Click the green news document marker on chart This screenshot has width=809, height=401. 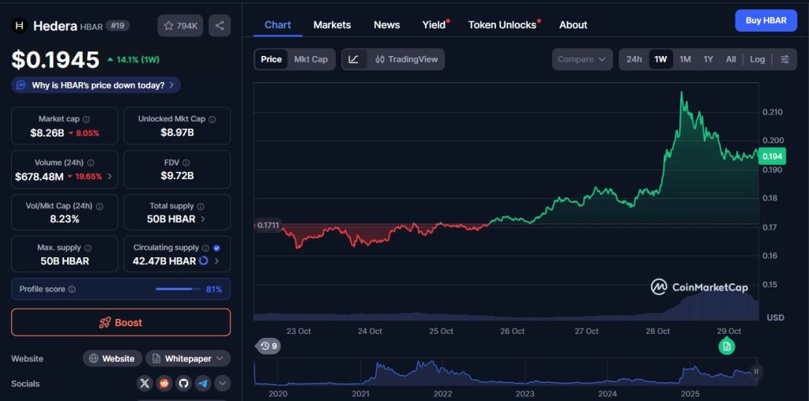click(x=727, y=347)
